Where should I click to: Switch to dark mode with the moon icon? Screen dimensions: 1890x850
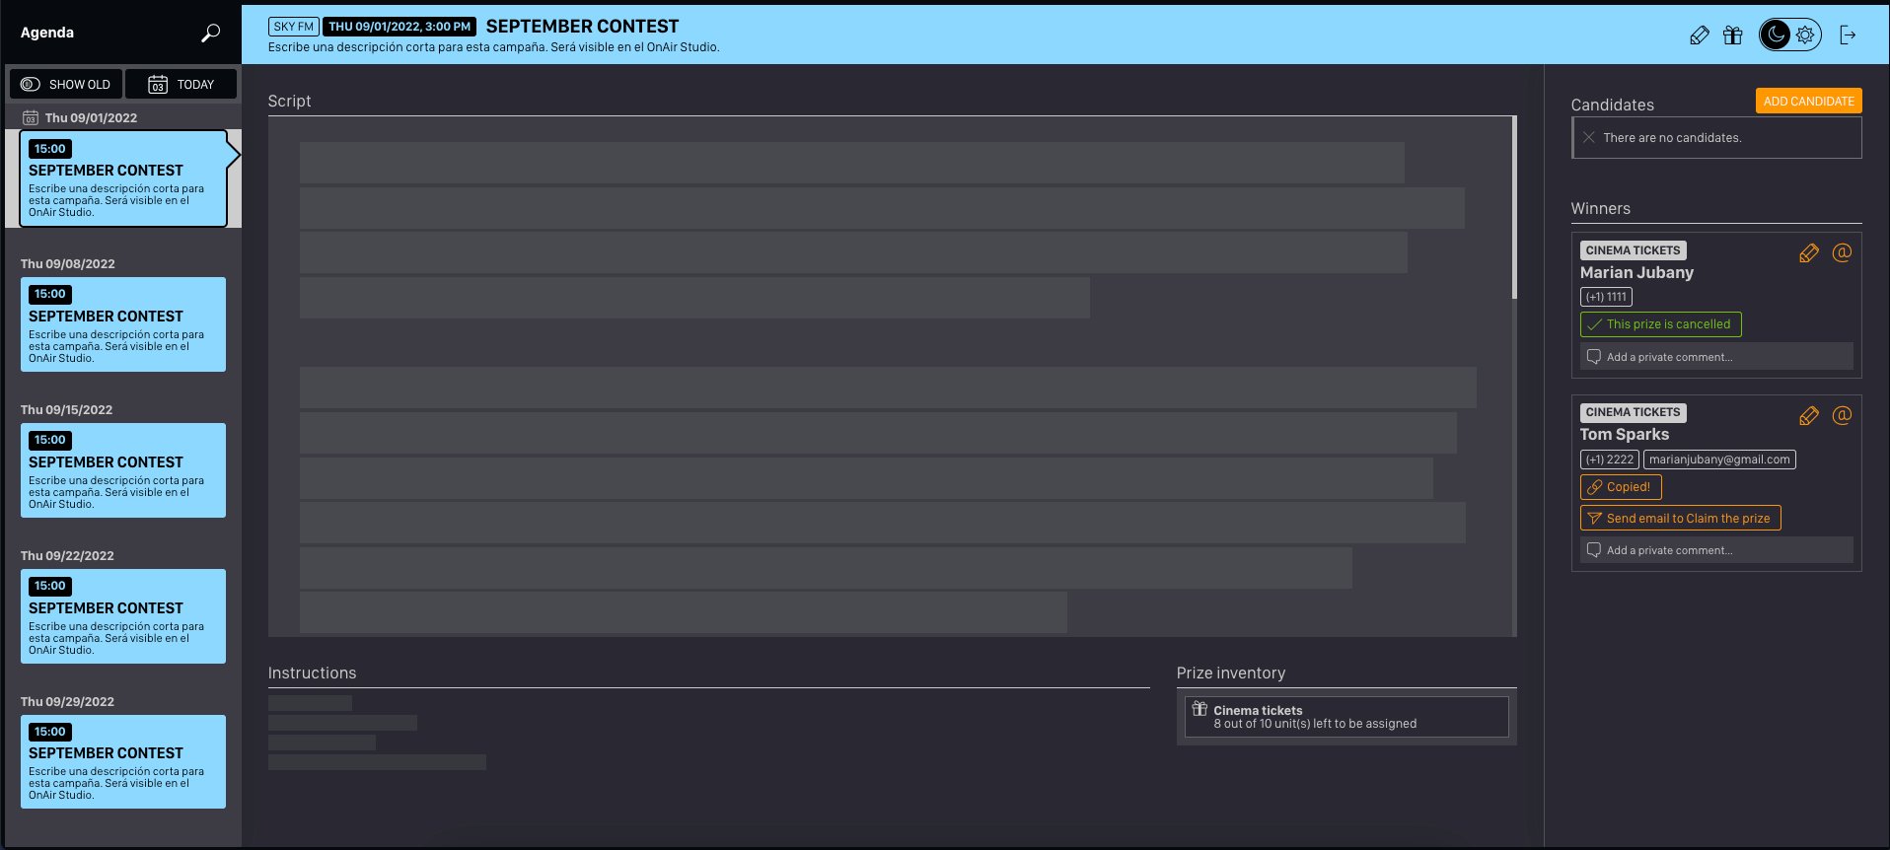(x=1776, y=35)
